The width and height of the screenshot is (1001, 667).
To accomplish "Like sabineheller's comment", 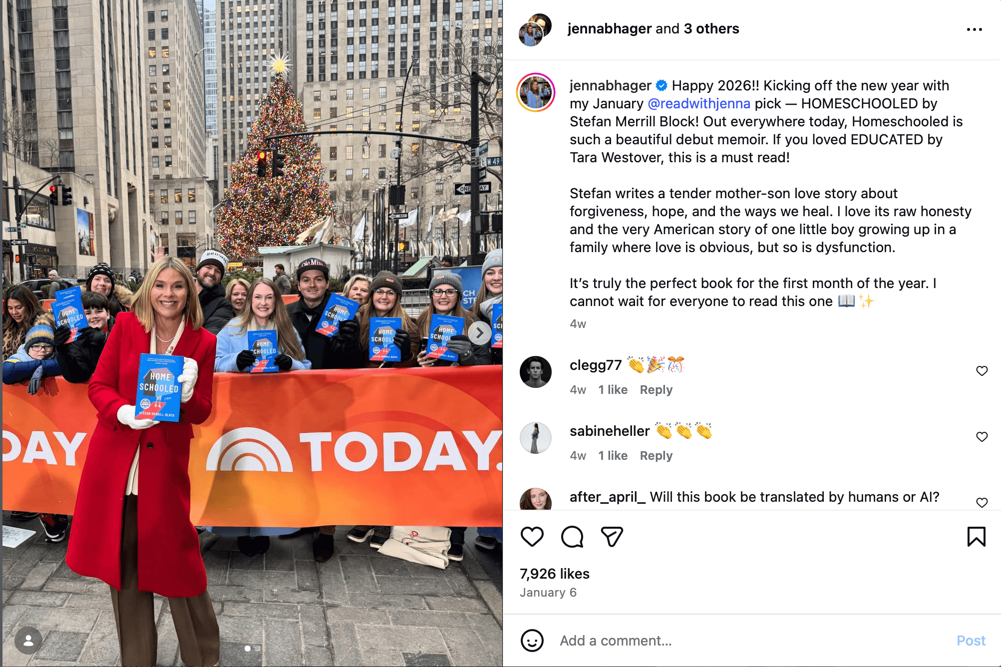I will point(982,437).
